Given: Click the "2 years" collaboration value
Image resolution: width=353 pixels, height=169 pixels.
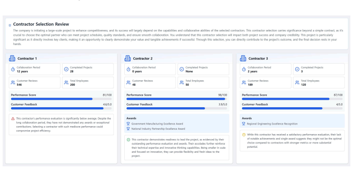Looking at the screenshot, I should pyautogui.click(x=253, y=71).
